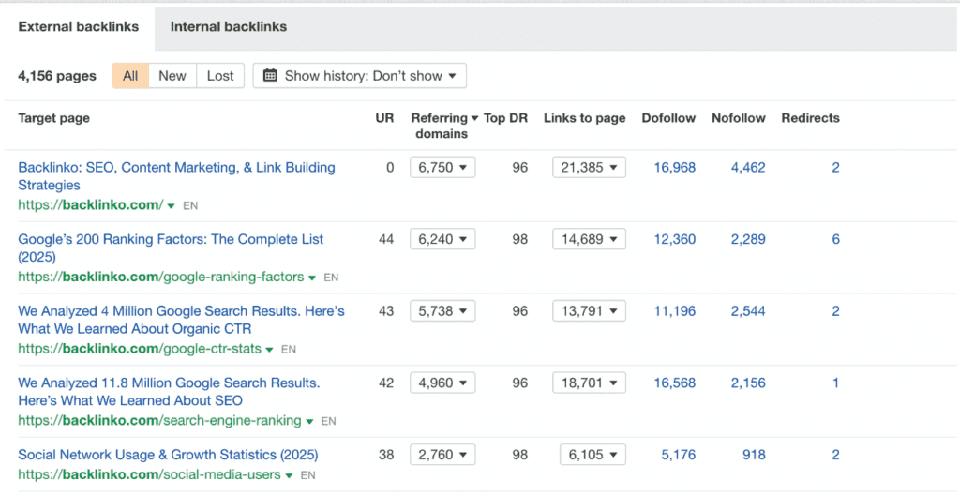
Task: Click the 16,568 dofollow count
Action: [675, 383]
